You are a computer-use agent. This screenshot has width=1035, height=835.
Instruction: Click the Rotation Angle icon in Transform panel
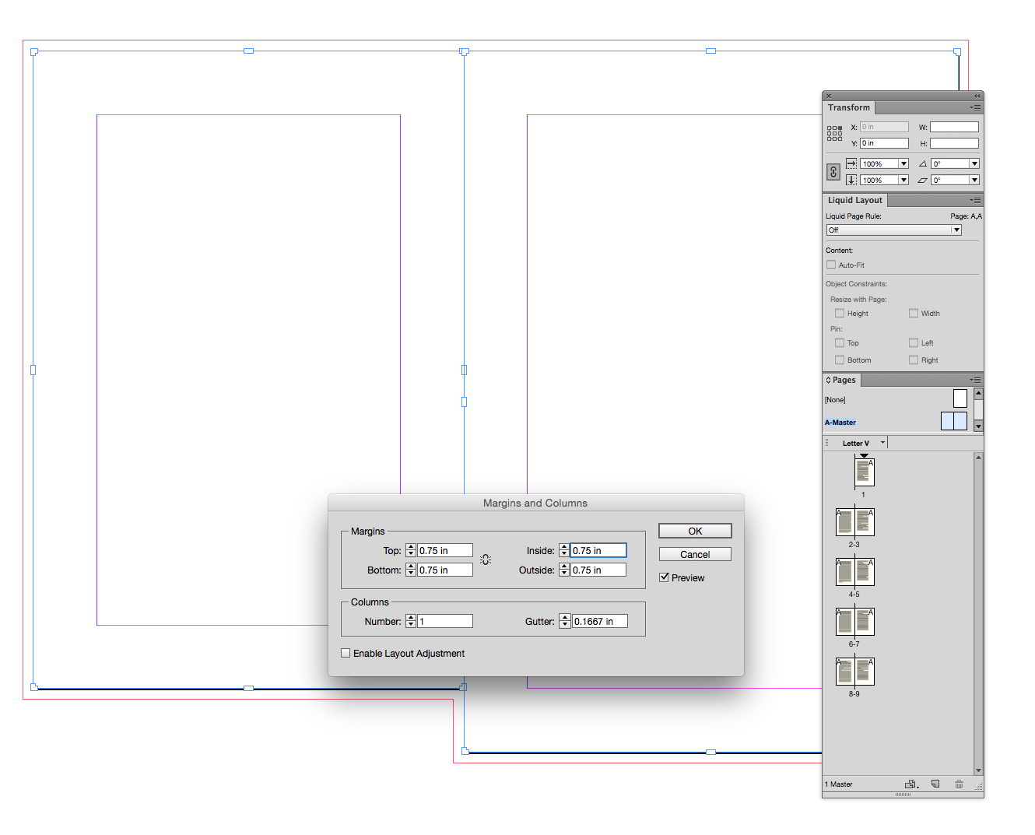coord(923,163)
